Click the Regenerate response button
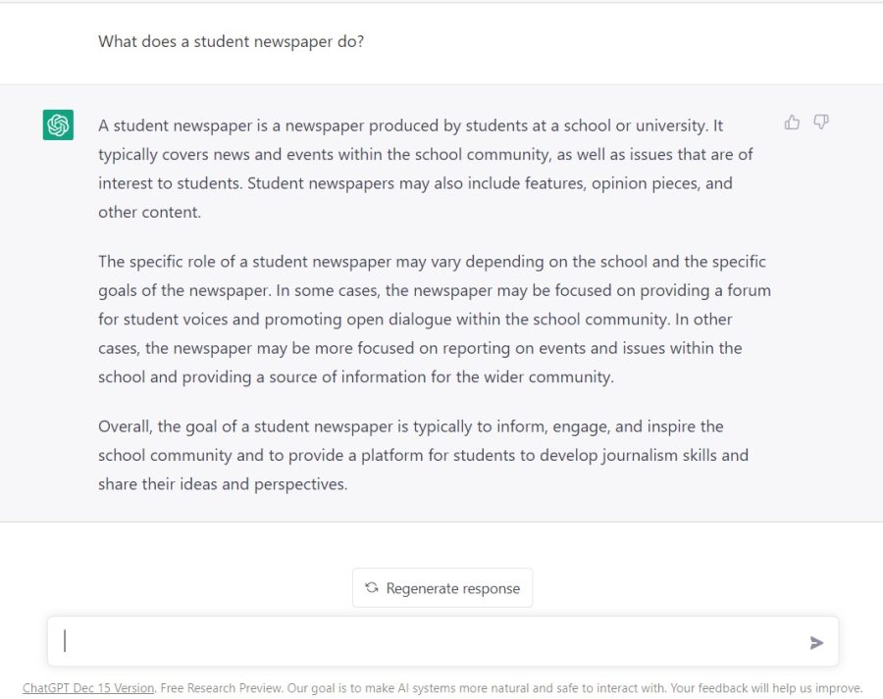 click(442, 588)
